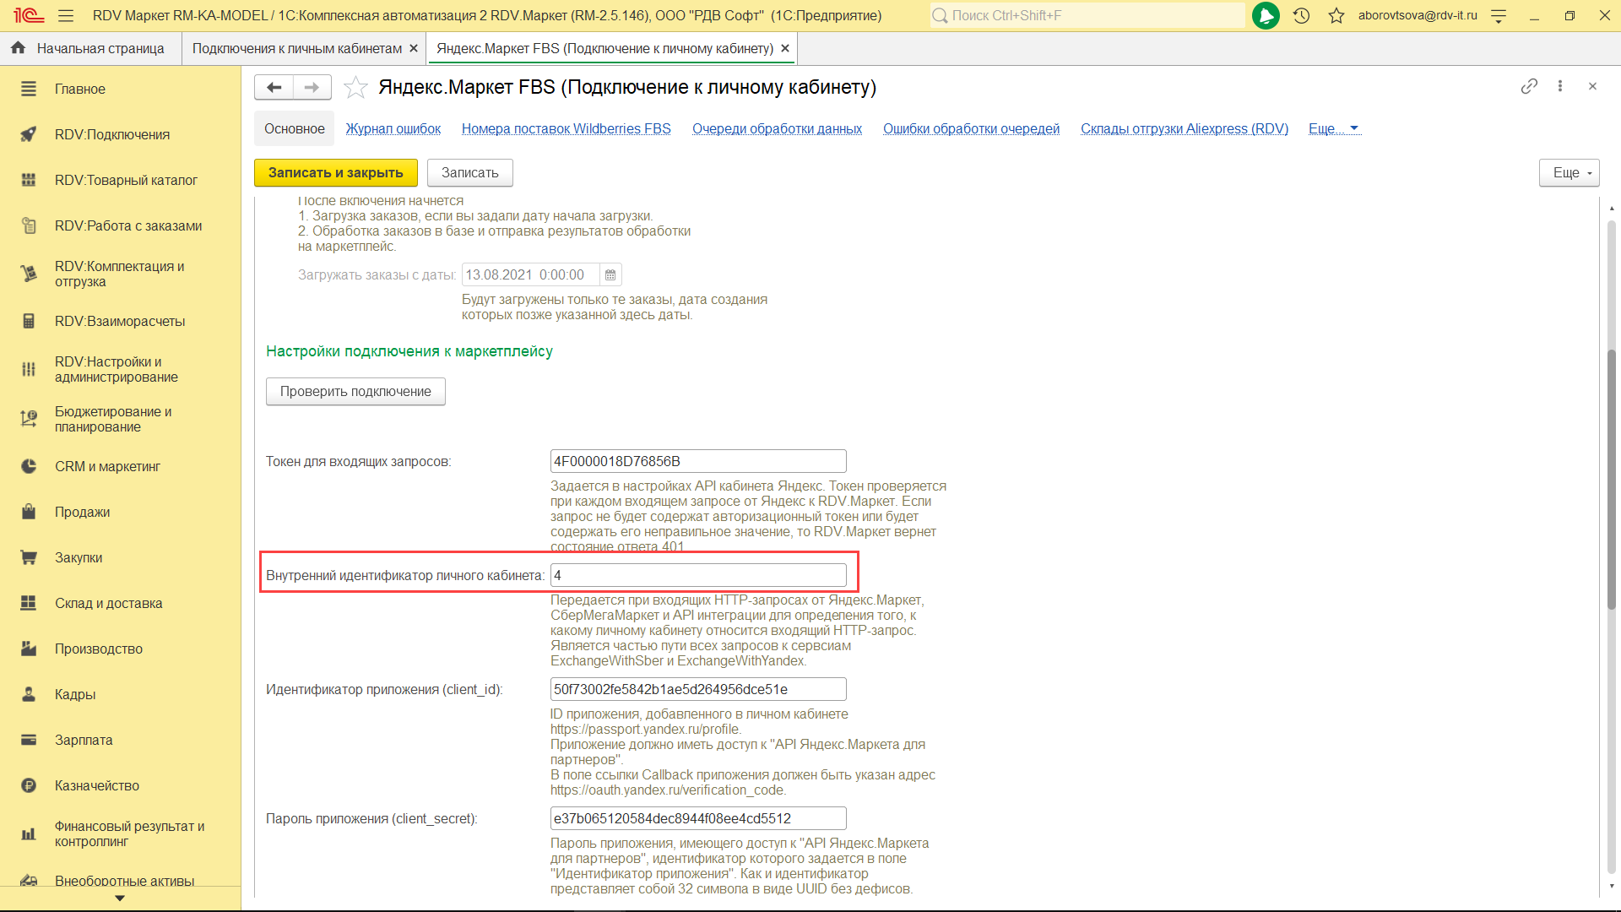Click the back navigation arrow
Viewport: 1621px width, 912px height.
(274, 87)
